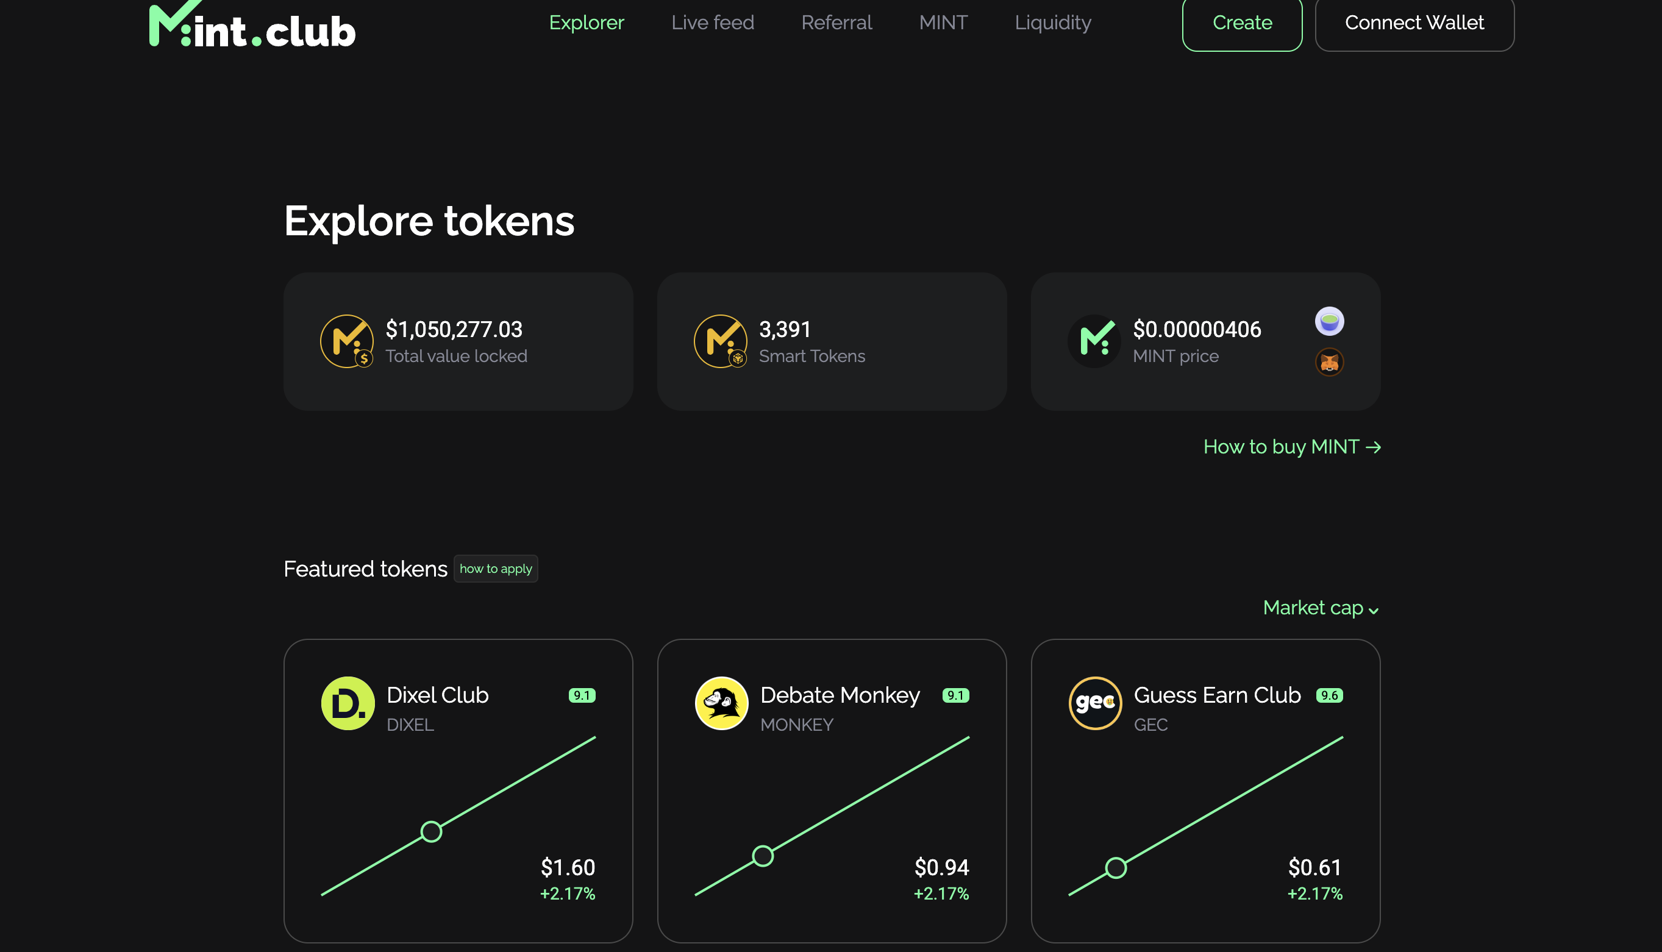Click the Total value locked coin icon
The image size is (1662, 952).
347,341
